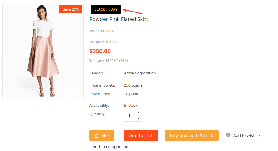Click Buy now with 1-click button
The width and height of the screenshot is (278, 151).
[191, 135]
